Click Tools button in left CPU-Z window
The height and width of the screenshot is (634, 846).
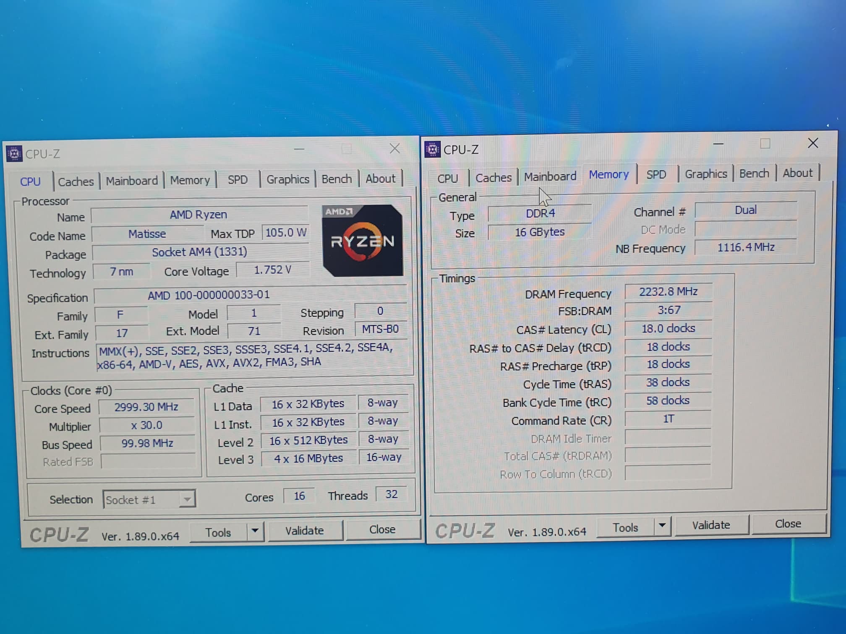[218, 532]
